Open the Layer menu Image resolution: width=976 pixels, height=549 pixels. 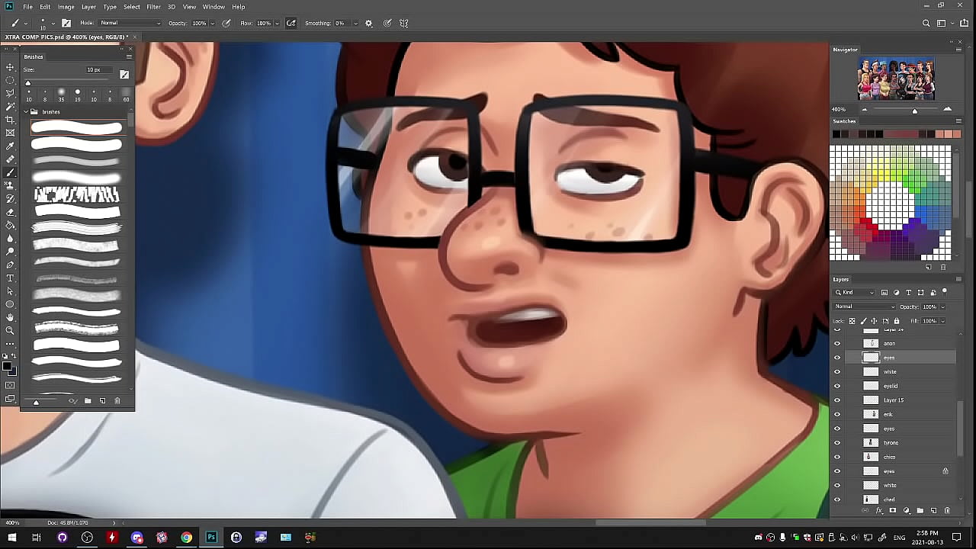coord(88,7)
